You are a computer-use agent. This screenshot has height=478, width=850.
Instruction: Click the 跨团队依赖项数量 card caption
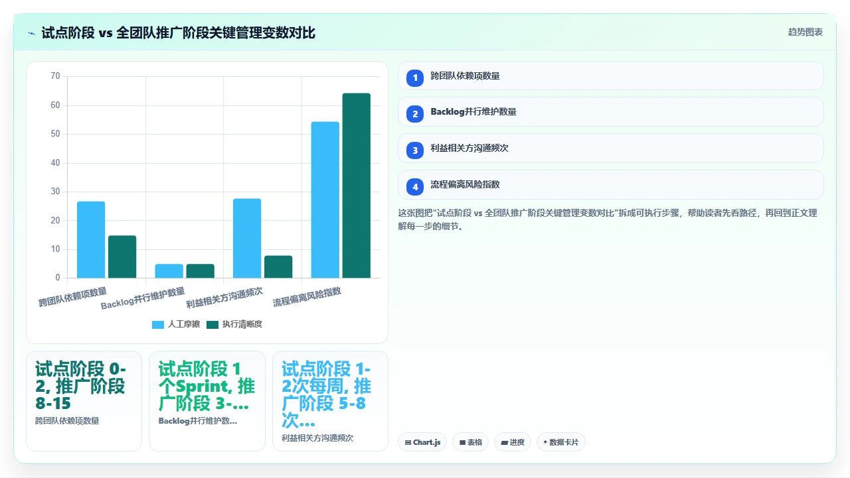[x=67, y=420]
